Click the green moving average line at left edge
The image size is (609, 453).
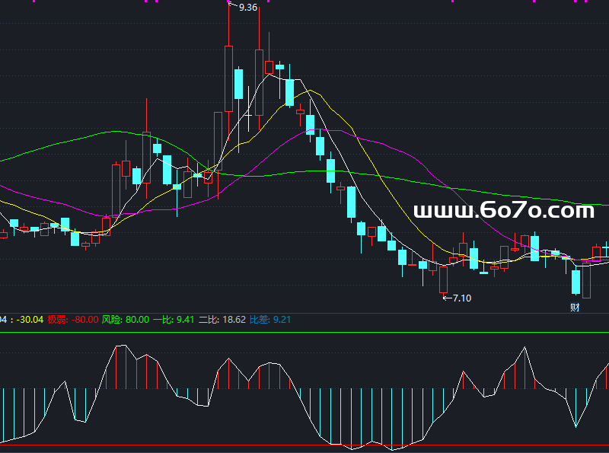point(6,160)
